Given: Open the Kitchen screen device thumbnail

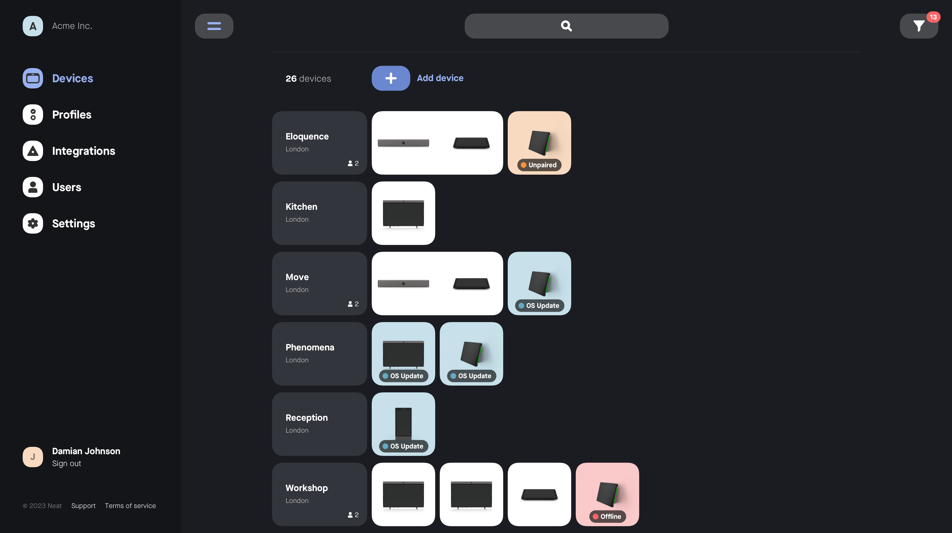Looking at the screenshot, I should [403, 213].
